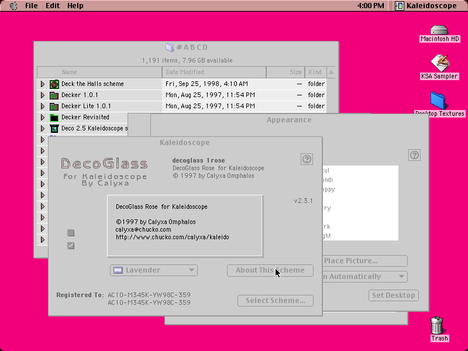Click the sort order icon in list header
The width and height of the screenshot is (468, 351).
pos(331,72)
